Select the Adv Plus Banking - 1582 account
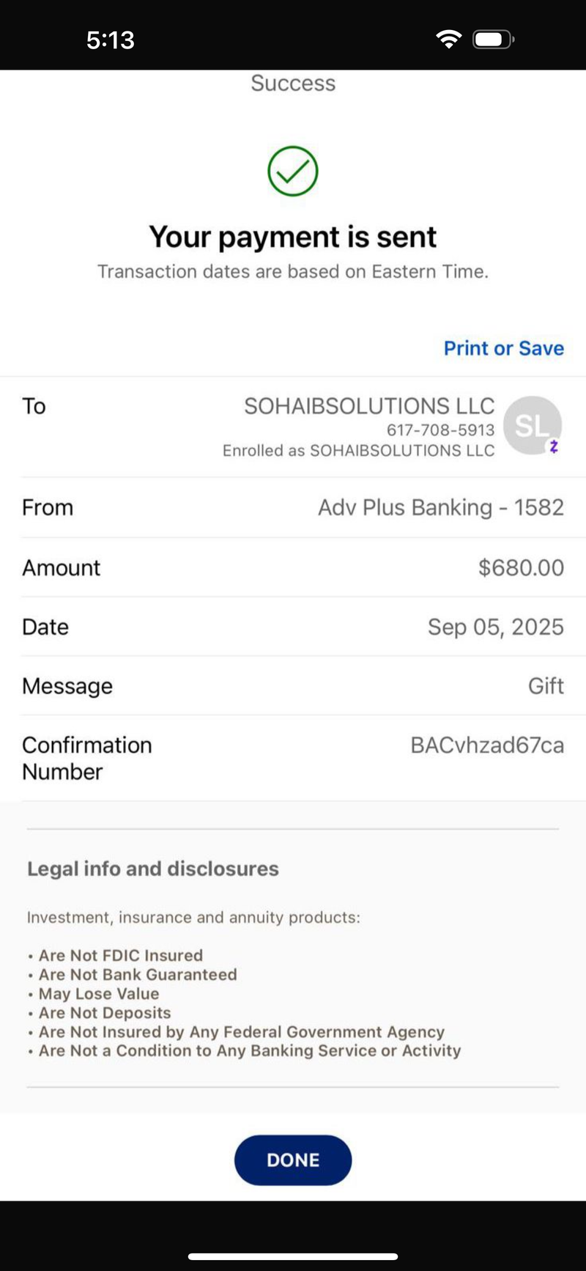Viewport: 586px width, 1271px height. [441, 507]
